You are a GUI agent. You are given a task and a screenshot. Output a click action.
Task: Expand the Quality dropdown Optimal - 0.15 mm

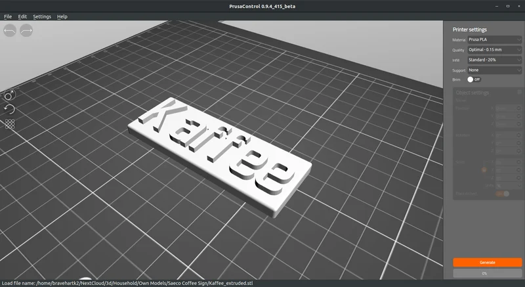tap(495, 50)
